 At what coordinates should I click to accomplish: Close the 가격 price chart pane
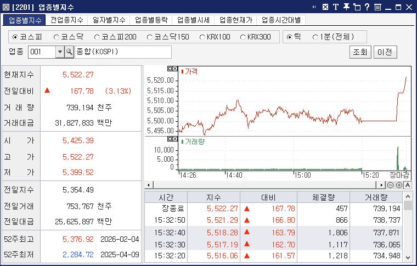174,69
